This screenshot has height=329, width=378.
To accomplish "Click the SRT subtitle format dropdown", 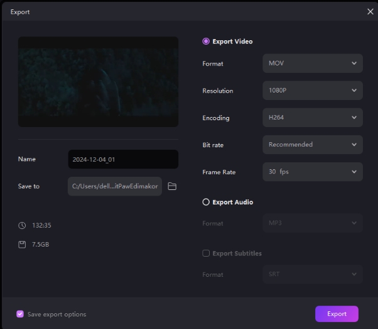I will point(312,274).
